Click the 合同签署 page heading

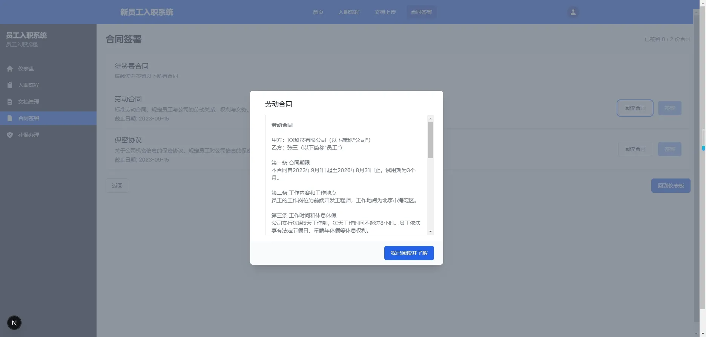(x=124, y=39)
